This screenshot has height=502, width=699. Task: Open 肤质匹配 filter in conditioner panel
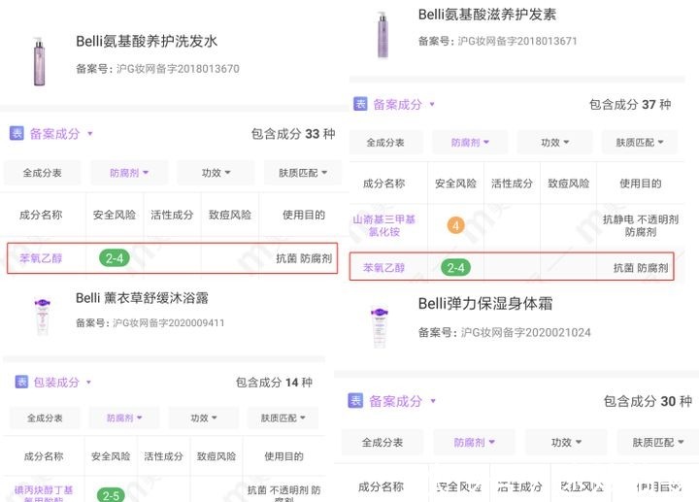click(x=639, y=142)
